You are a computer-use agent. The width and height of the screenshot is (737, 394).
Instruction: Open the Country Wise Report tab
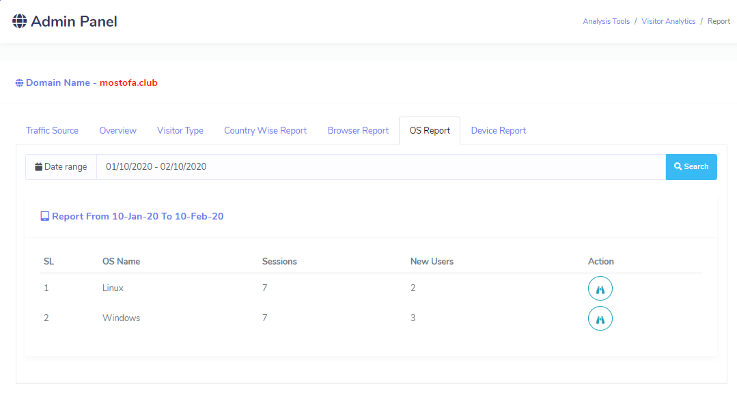[265, 131]
